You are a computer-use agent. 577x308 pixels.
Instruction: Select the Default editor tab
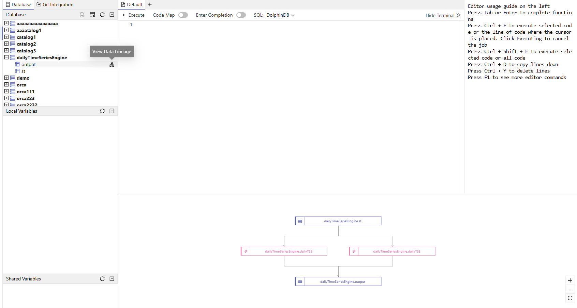click(x=132, y=4)
